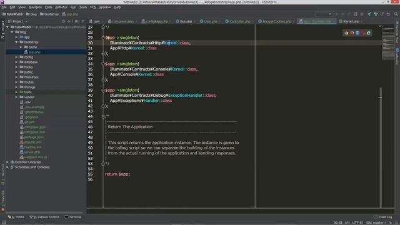Open Database tool window on right stripe
Viewport: 400px width, 225px height.
tap(397, 56)
